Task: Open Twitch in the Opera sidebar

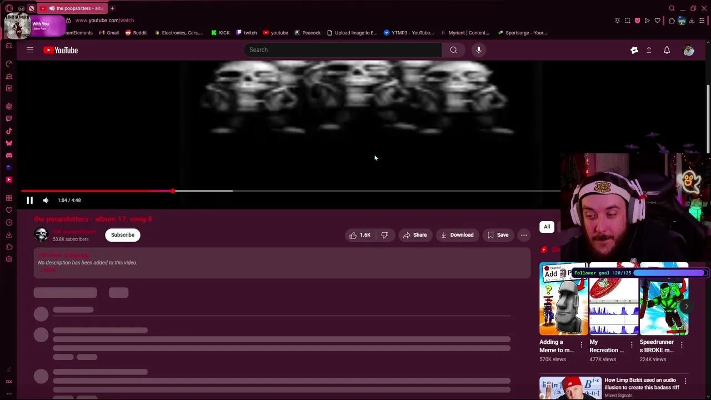Action: tap(9, 118)
